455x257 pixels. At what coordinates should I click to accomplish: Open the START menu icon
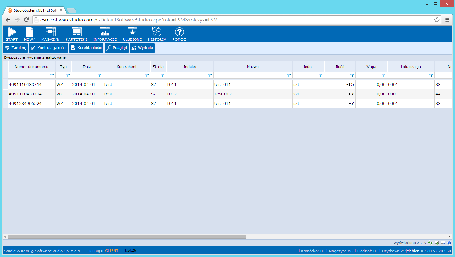click(12, 34)
